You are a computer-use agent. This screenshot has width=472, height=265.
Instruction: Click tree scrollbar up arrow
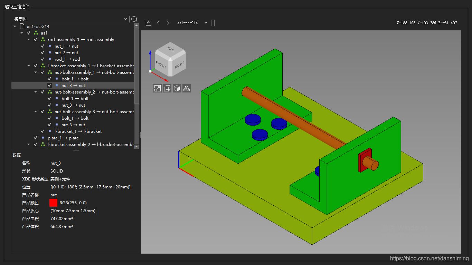click(x=136, y=25)
